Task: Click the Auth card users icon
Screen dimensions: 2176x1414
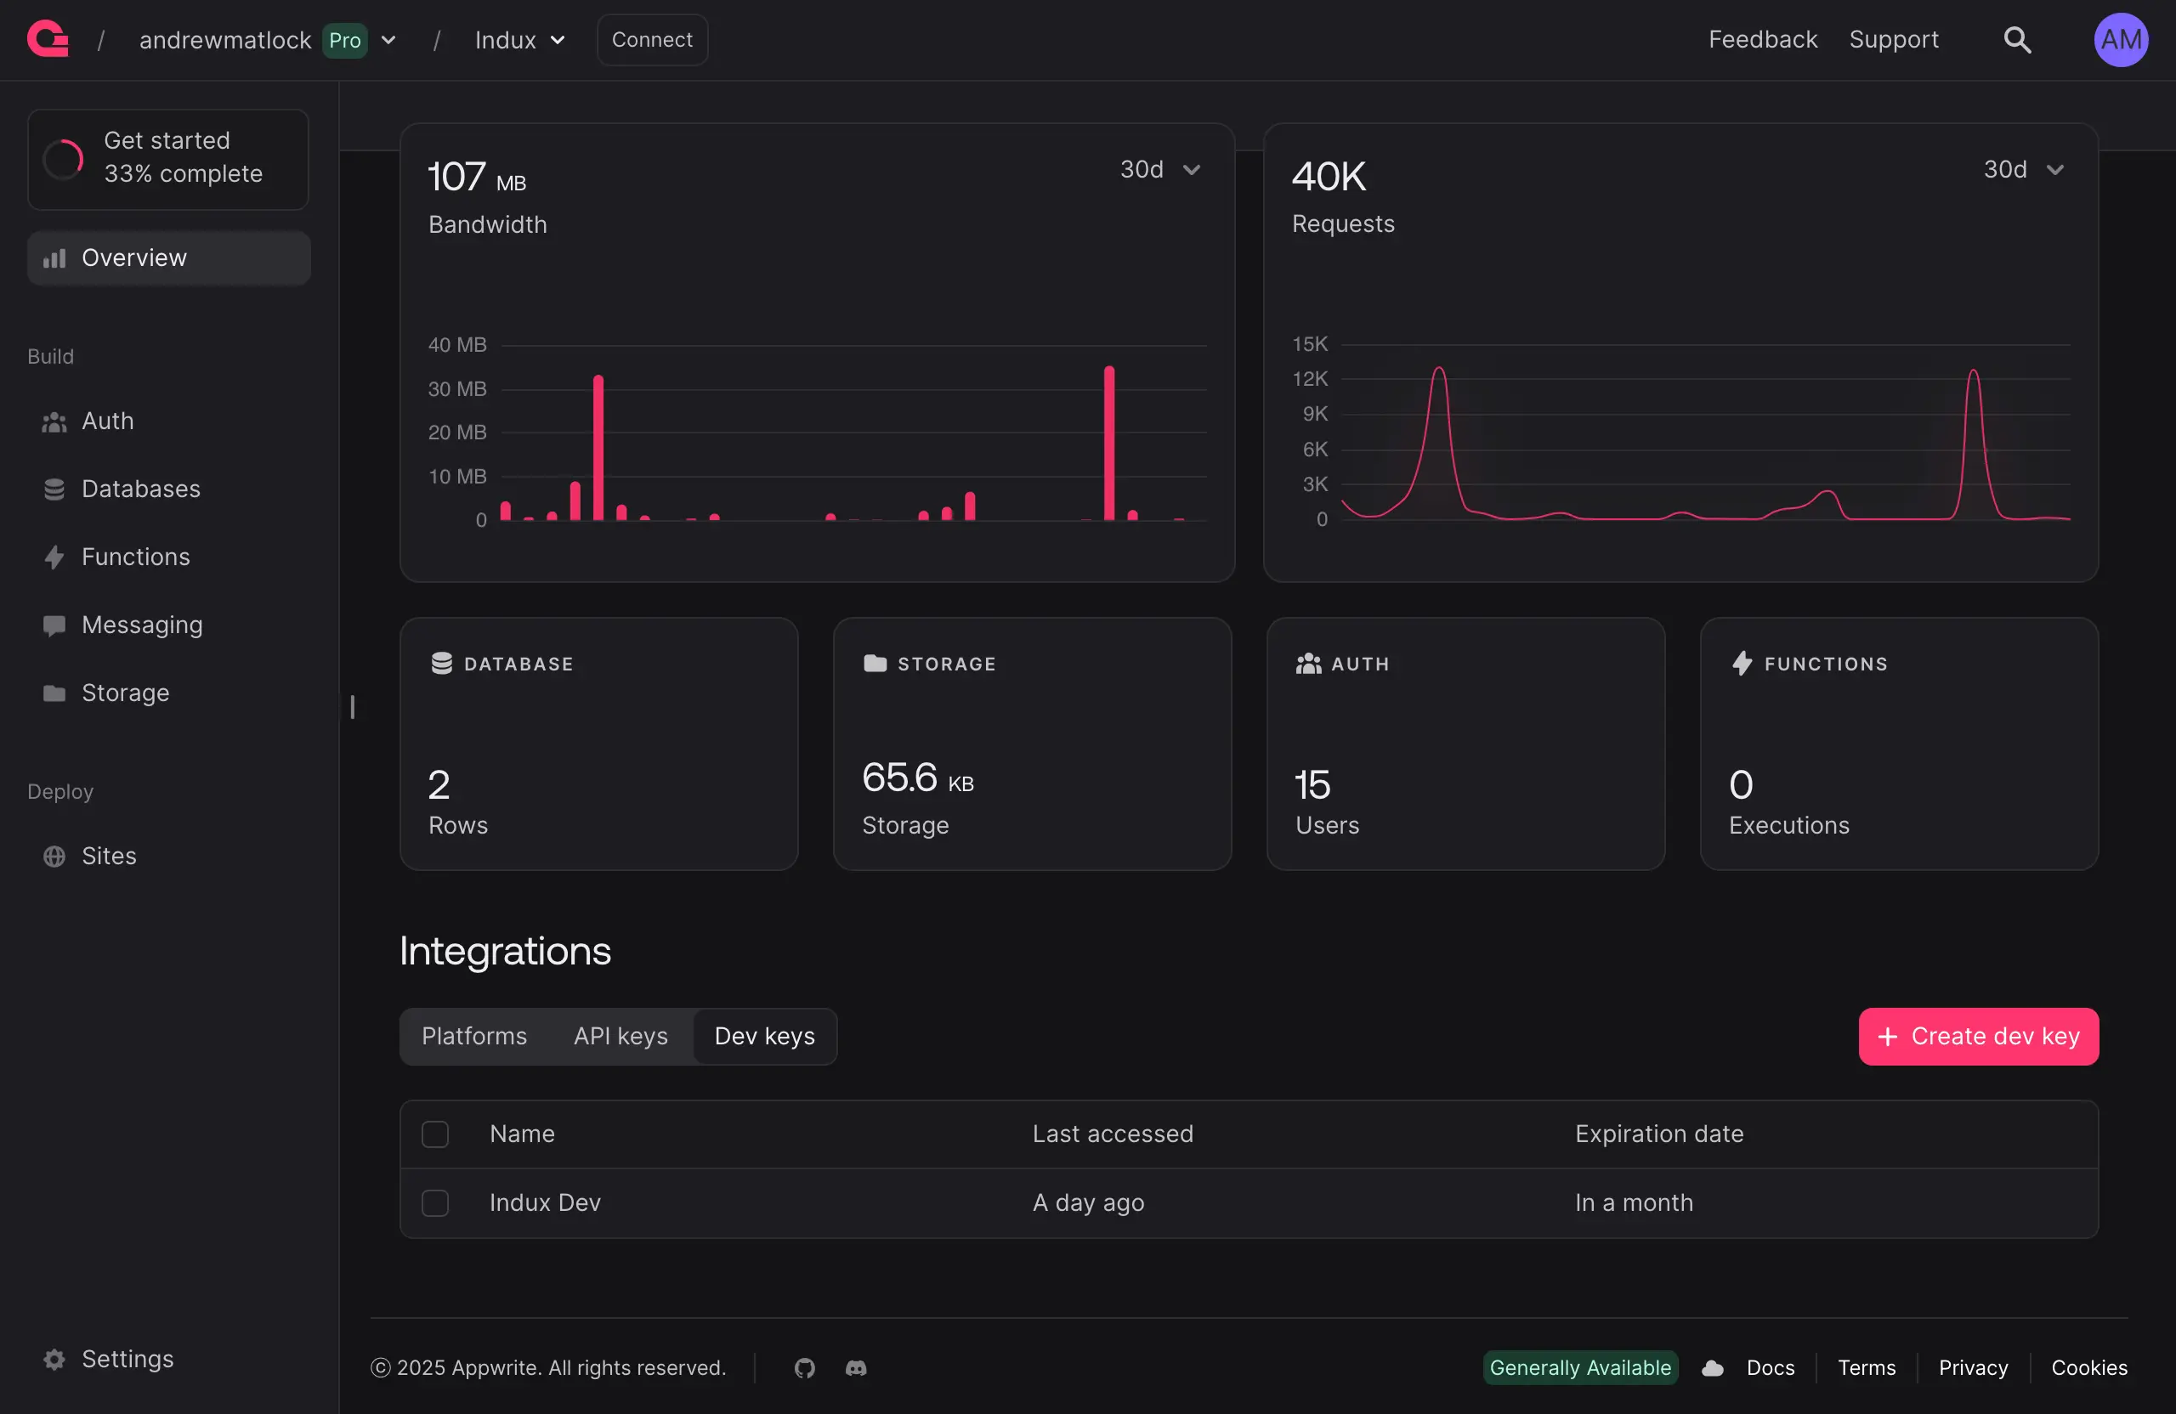Action: click(1308, 664)
